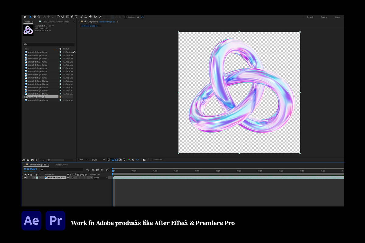The width and height of the screenshot is (365, 243).
Task: Toggle video eye for layer 1
Action: pyautogui.click(x=24, y=177)
